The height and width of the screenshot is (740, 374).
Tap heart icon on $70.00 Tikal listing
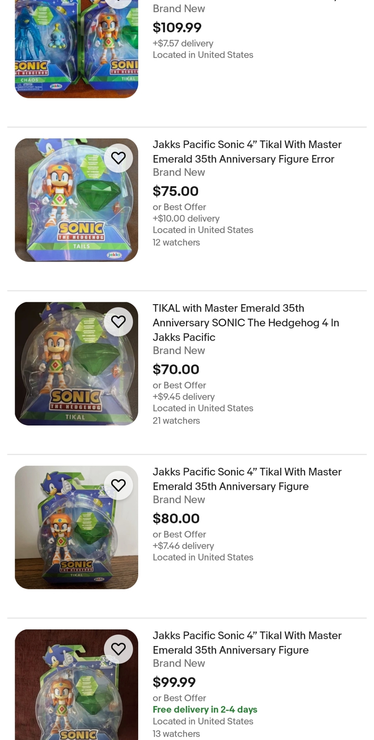click(118, 322)
